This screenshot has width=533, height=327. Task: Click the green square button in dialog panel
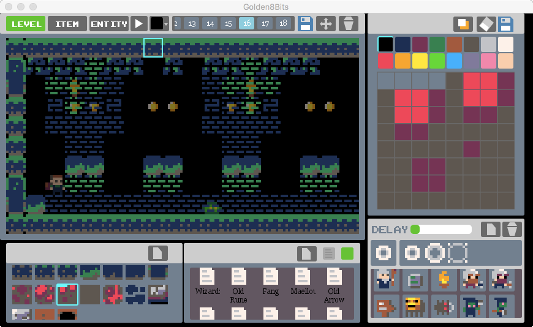[x=347, y=254]
